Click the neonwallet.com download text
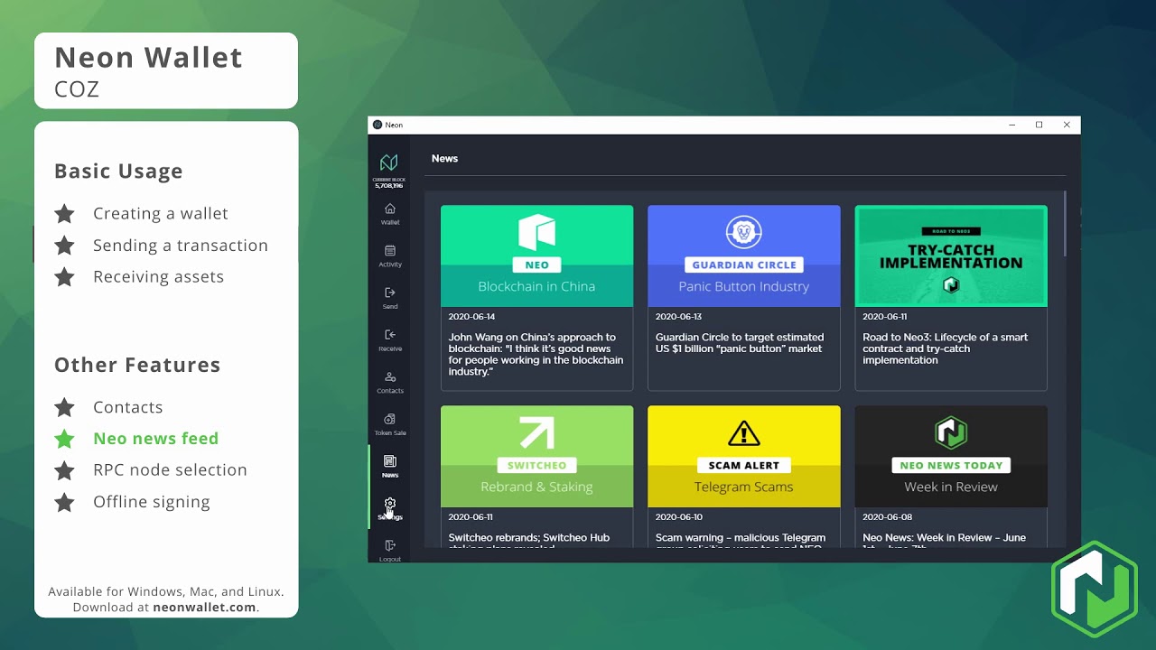This screenshot has height=650, width=1156. click(204, 608)
